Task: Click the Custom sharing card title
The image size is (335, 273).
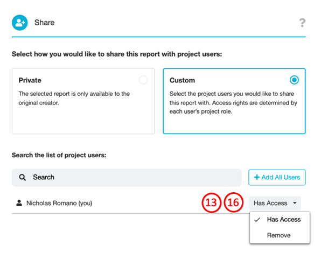Action: pos(182,80)
